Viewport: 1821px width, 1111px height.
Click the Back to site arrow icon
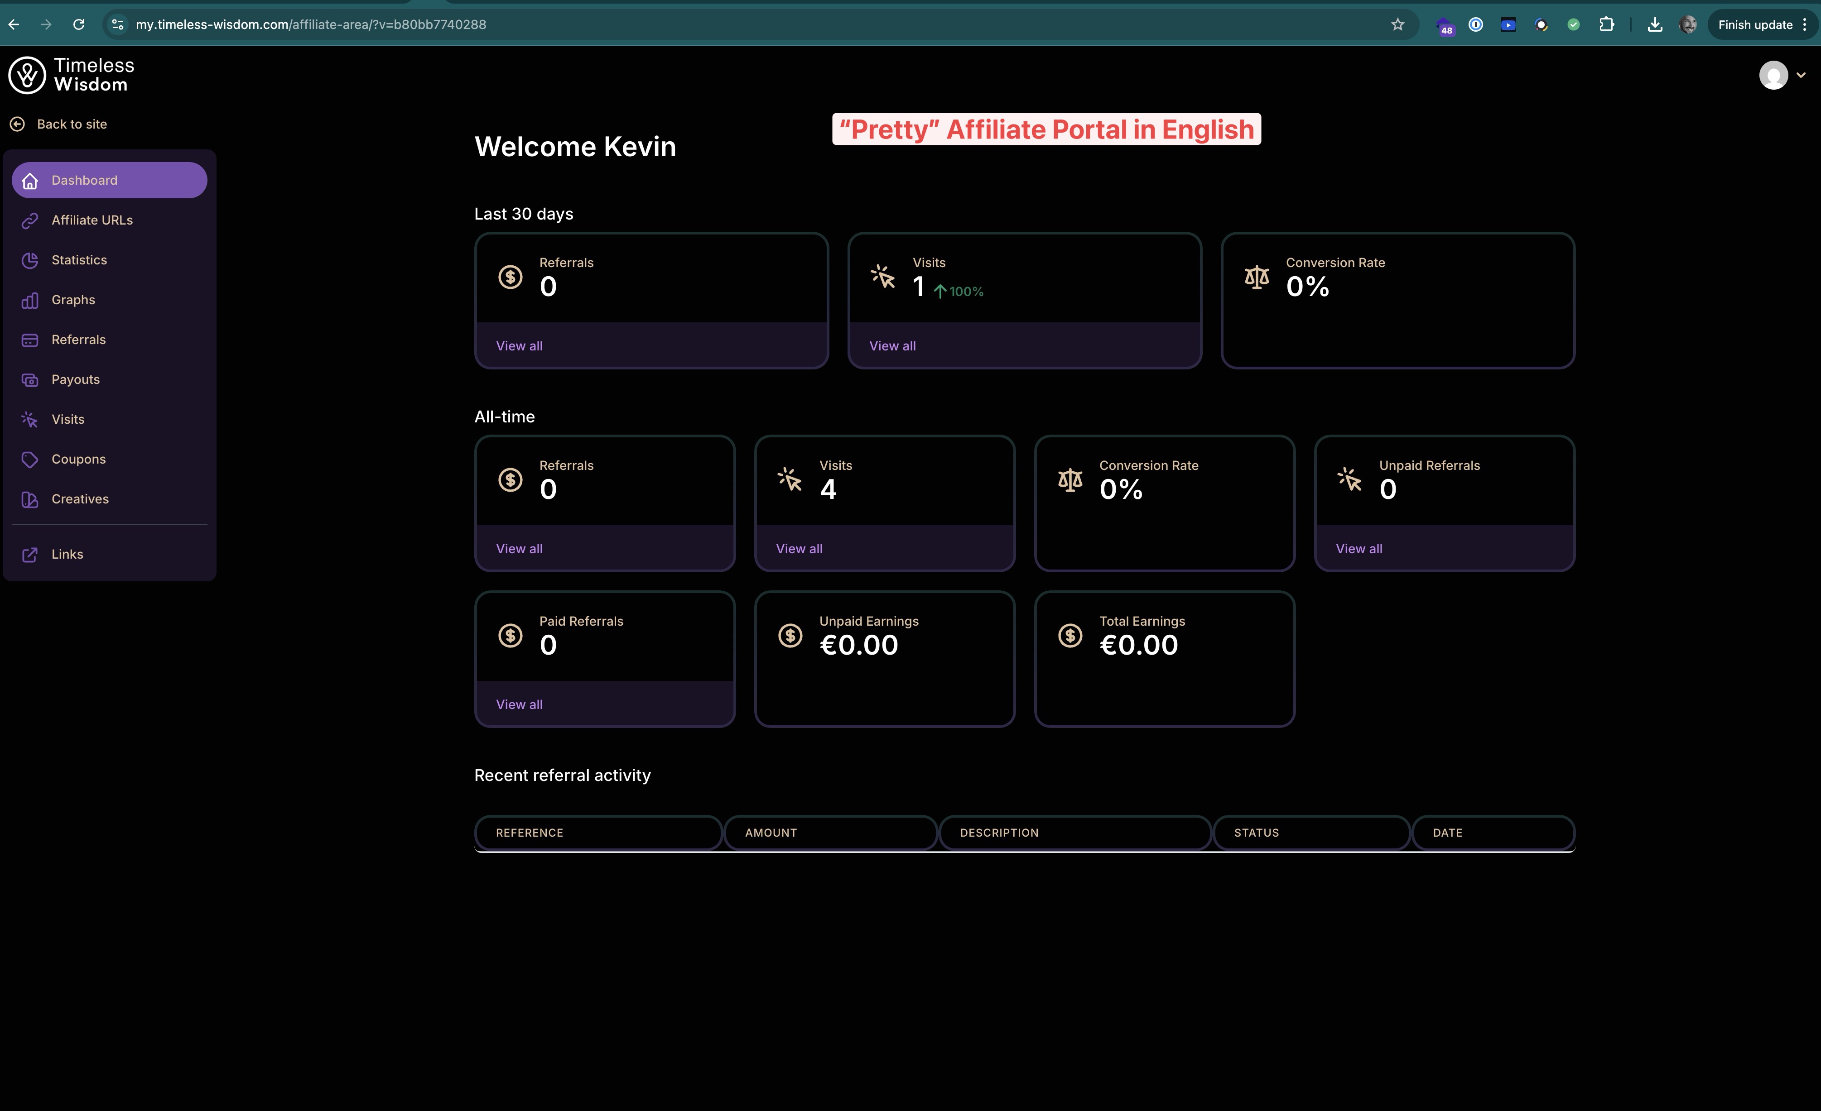click(x=18, y=124)
